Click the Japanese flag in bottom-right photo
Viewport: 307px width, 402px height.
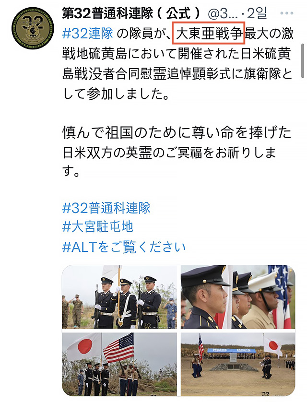pos(273,345)
